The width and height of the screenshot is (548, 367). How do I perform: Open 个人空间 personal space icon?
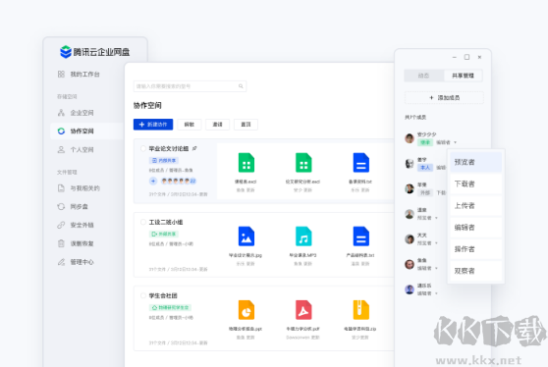61,149
